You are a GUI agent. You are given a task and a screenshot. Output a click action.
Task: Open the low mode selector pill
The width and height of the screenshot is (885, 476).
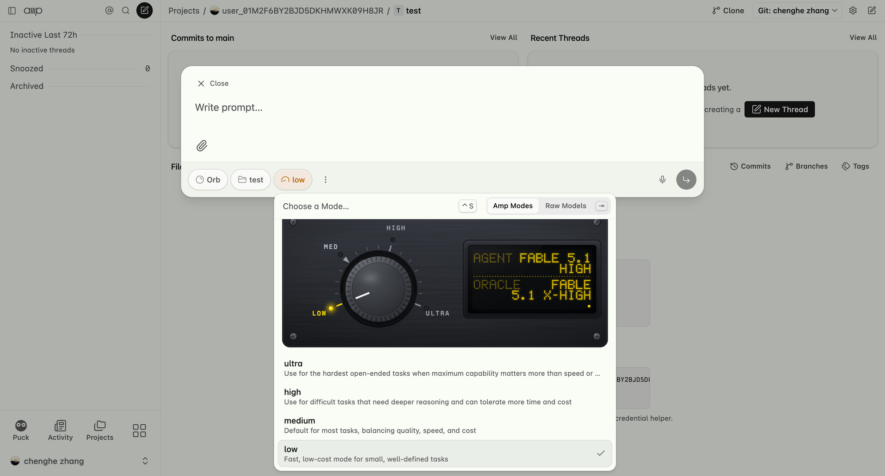click(293, 179)
